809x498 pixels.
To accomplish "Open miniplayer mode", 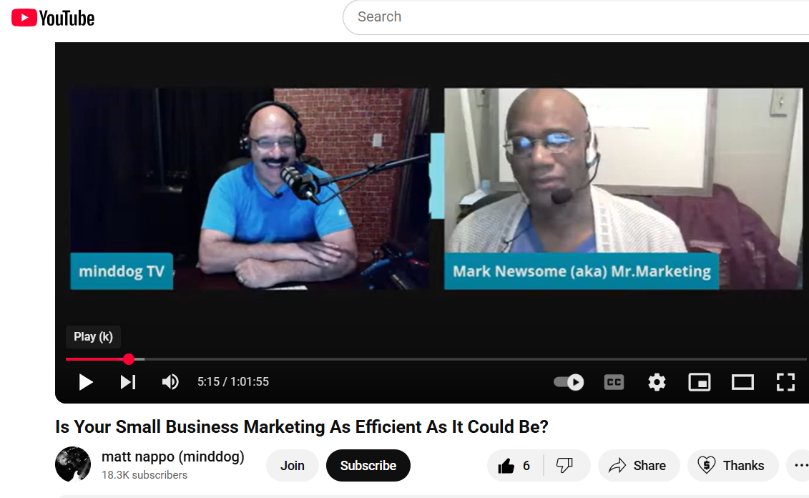I will tap(699, 382).
